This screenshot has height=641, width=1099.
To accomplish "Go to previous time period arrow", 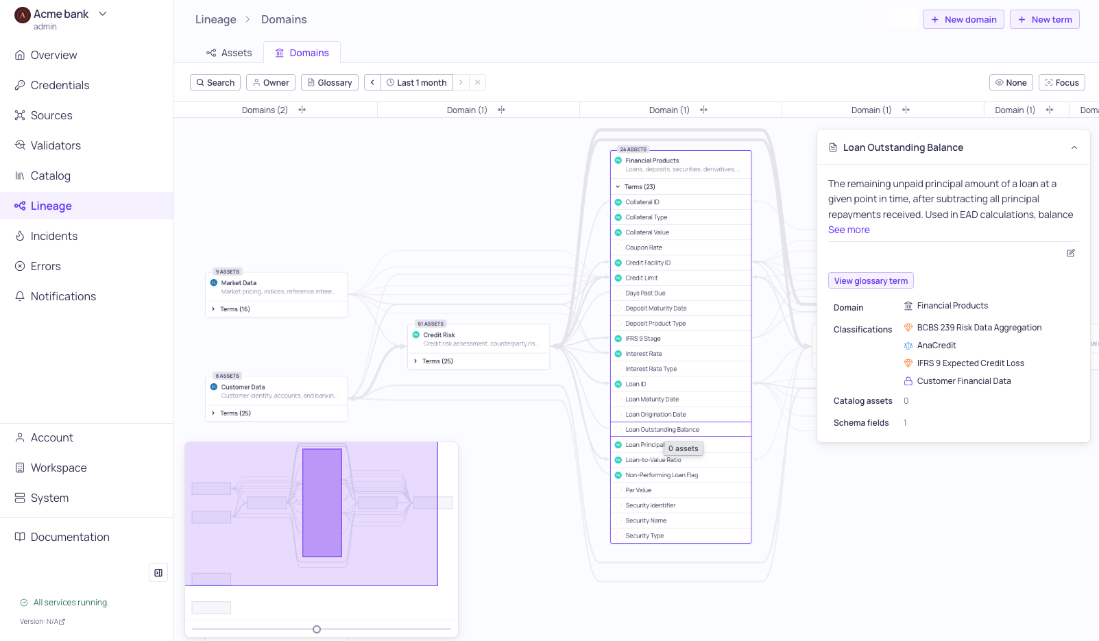I will click(x=372, y=82).
